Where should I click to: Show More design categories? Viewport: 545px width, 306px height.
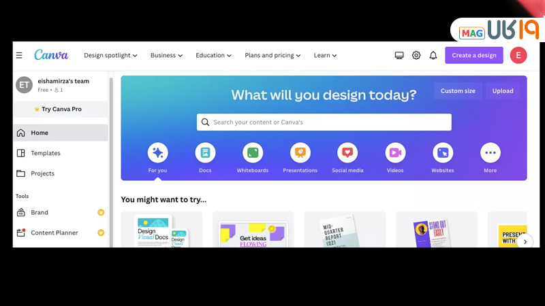pyautogui.click(x=490, y=152)
